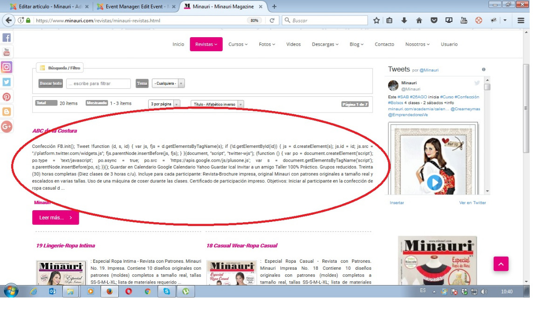Open Contacto in the navigation menu
Screen dimensions: 559x333
coord(384,44)
